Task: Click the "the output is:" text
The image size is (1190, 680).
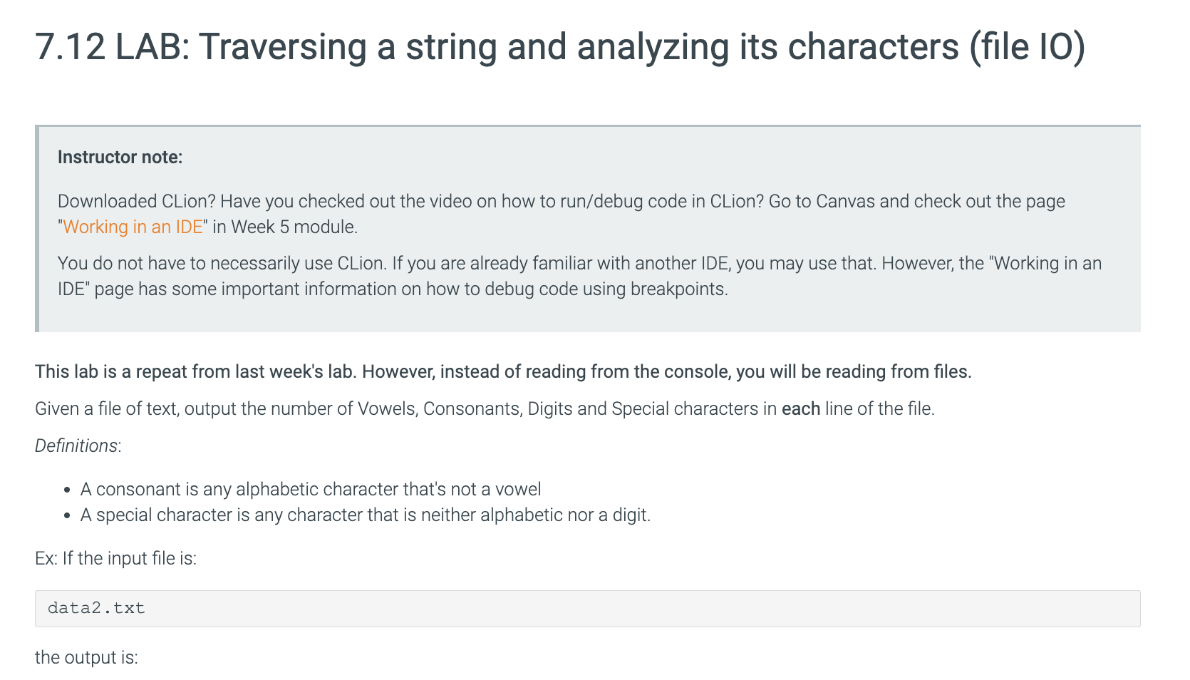Action: (86, 657)
